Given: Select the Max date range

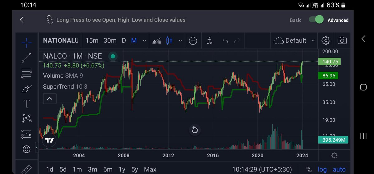Looking at the screenshot, I should [150, 169].
